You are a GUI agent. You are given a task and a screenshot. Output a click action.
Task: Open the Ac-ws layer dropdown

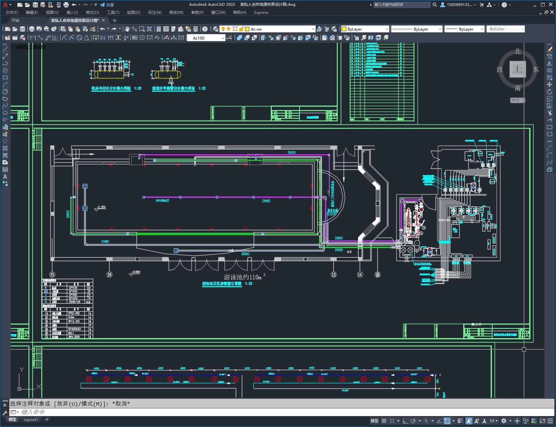pyautogui.click(x=313, y=29)
